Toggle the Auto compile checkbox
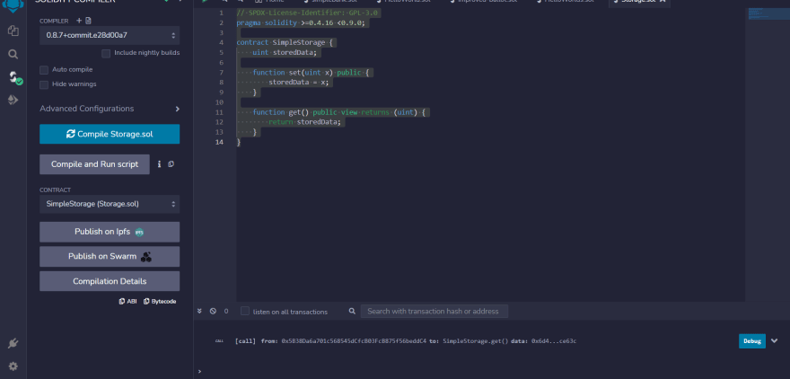Viewport: 790px width, 379px height. point(44,69)
